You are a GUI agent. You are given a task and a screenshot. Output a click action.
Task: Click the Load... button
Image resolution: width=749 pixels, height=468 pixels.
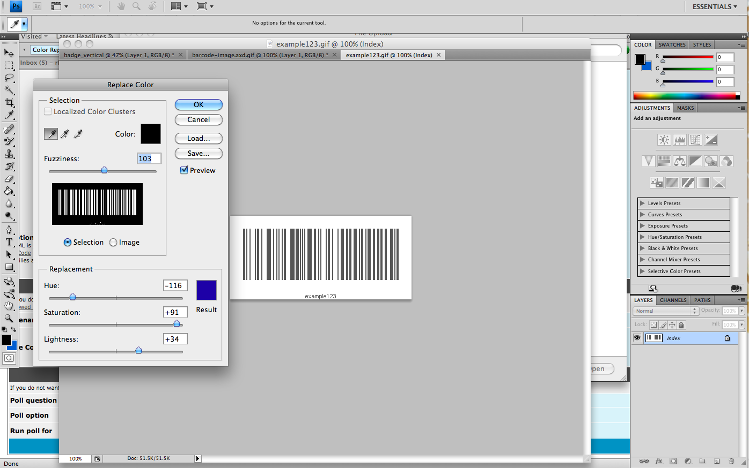pyautogui.click(x=199, y=138)
